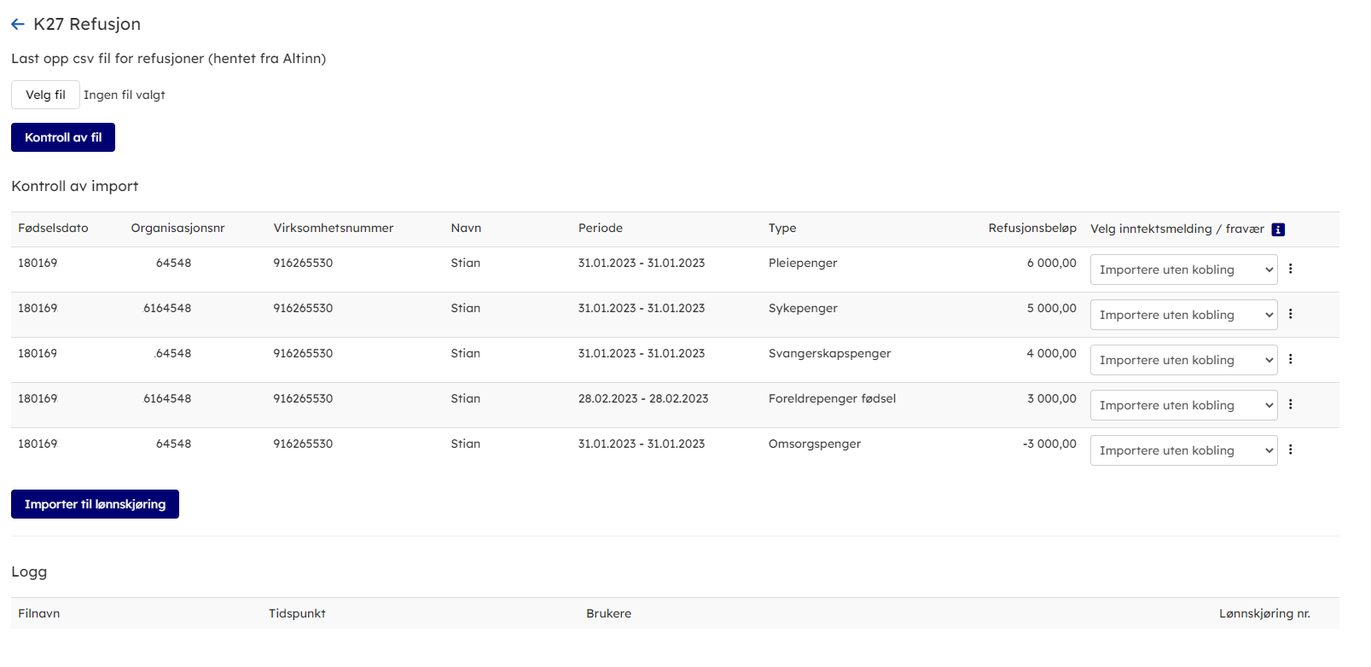Click the Refusjonsbeløp column header
The image size is (1371, 667).
point(1031,229)
